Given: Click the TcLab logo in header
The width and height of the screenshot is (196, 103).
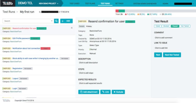Looking at the screenshot, I should [8, 3].
